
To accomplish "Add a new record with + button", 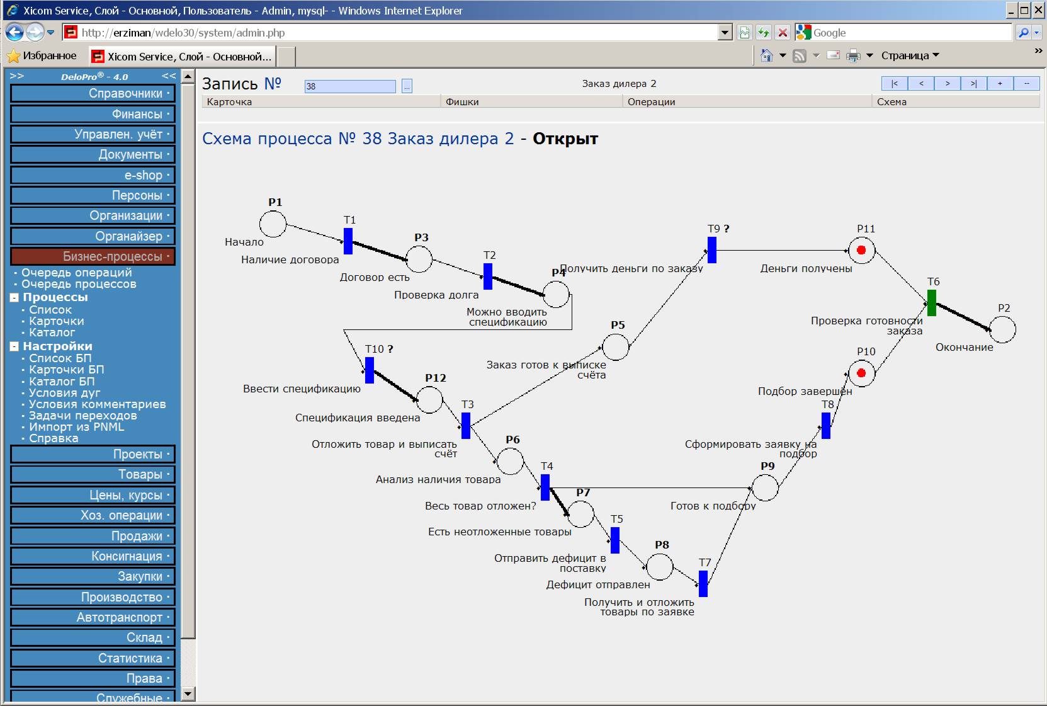I will tap(1000, 83).
